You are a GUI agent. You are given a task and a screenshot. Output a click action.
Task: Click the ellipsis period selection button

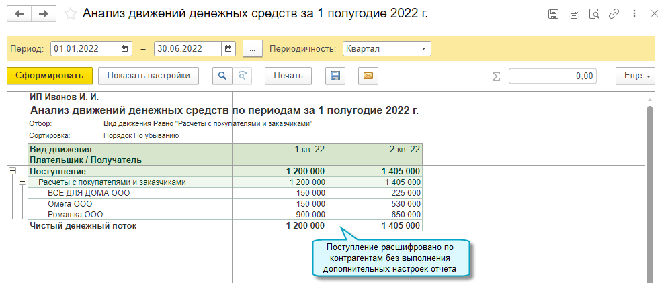(x=253, y=48)
